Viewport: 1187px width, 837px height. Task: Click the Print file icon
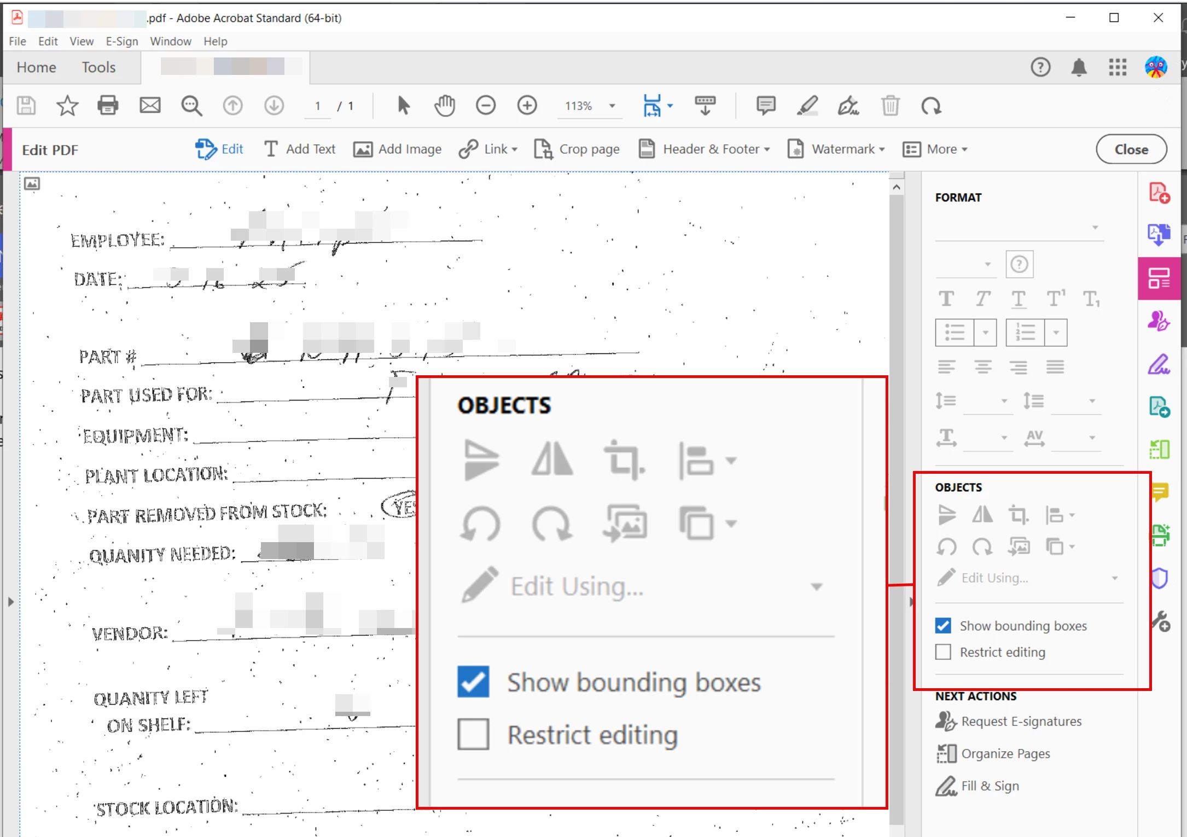coord(108,105)
